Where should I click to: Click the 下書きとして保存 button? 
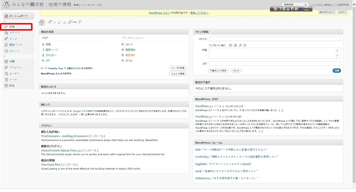click(x=218, y=71)
